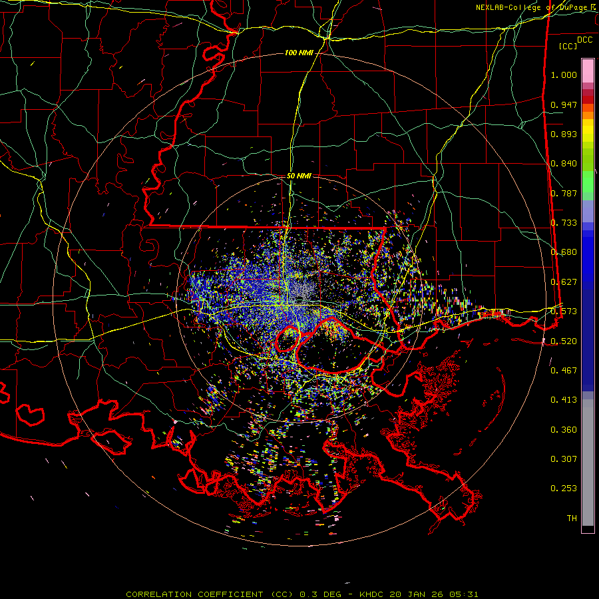This screenshot has height=599, width=599.
Task: Click the 50 NMI range ring label
Action: (299, 176)
